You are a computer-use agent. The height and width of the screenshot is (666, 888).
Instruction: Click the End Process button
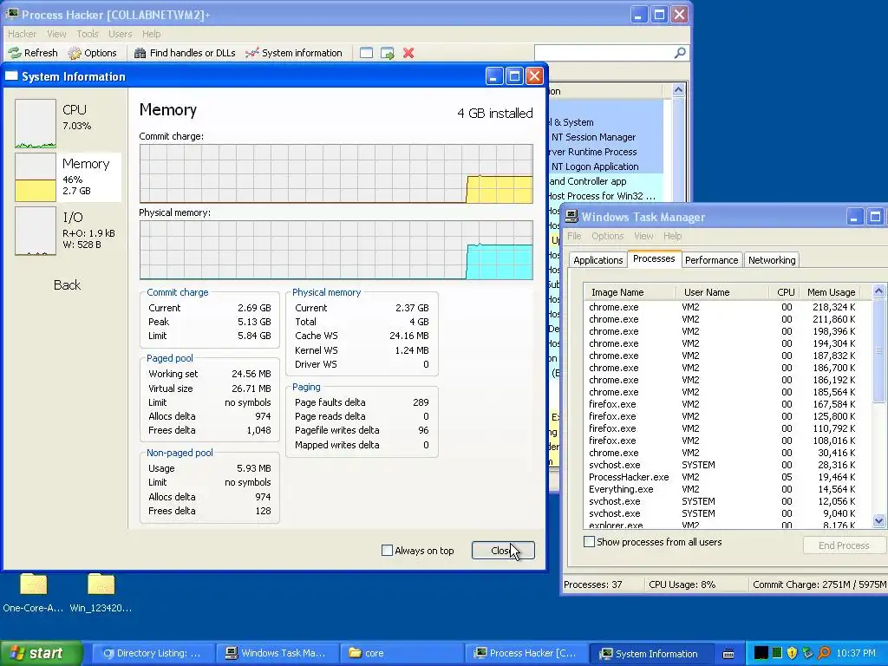pyautogui.click(x=843, y=545)
